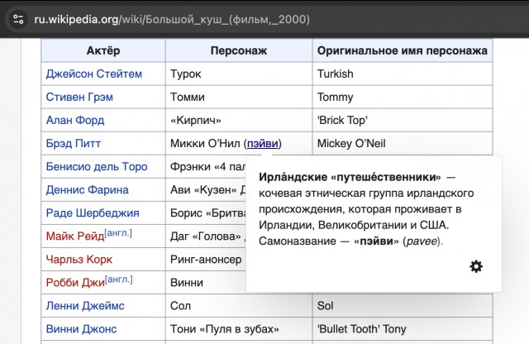Click the Оригинальное имя персонажа column header
The height and width of the screenshot is (344, 529).
pyautogui.click(x=403, y=50)
